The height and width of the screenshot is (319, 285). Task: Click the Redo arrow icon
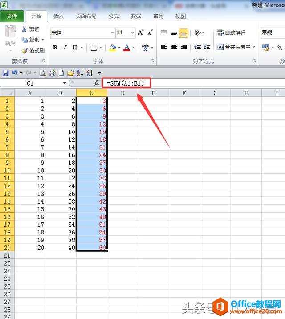pos(28,73)
